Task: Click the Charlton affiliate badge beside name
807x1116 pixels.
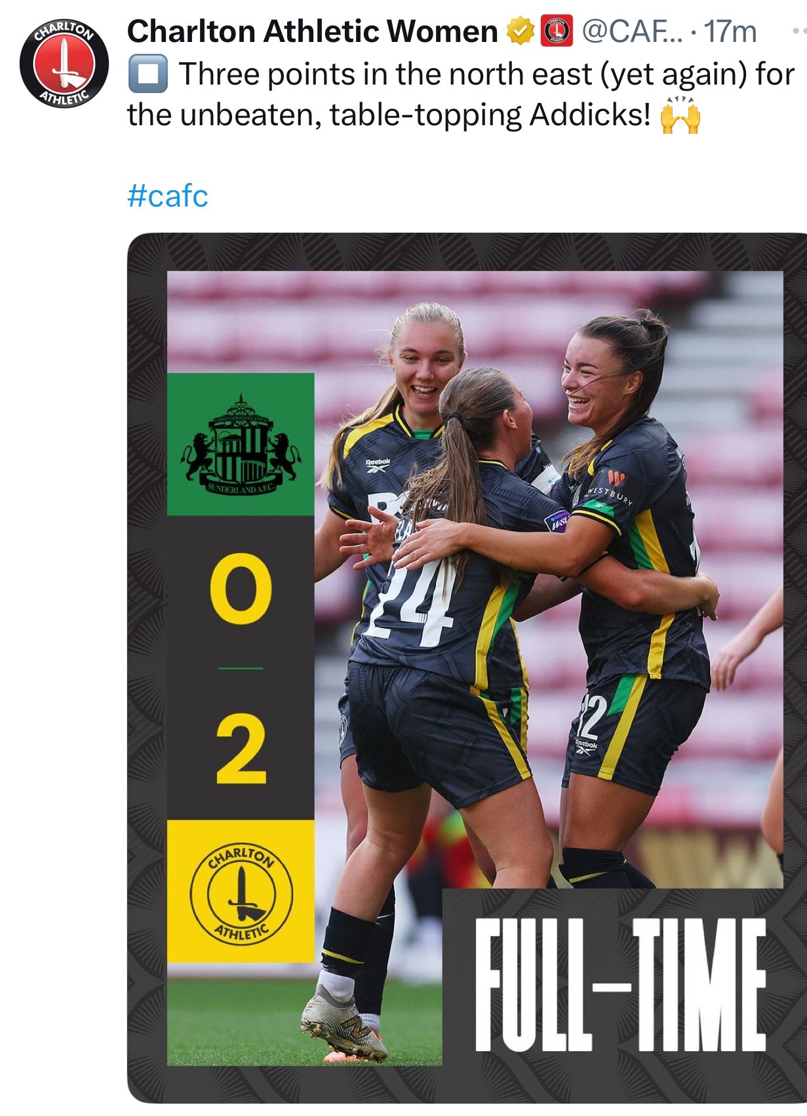Action: (x=557, y=31)
